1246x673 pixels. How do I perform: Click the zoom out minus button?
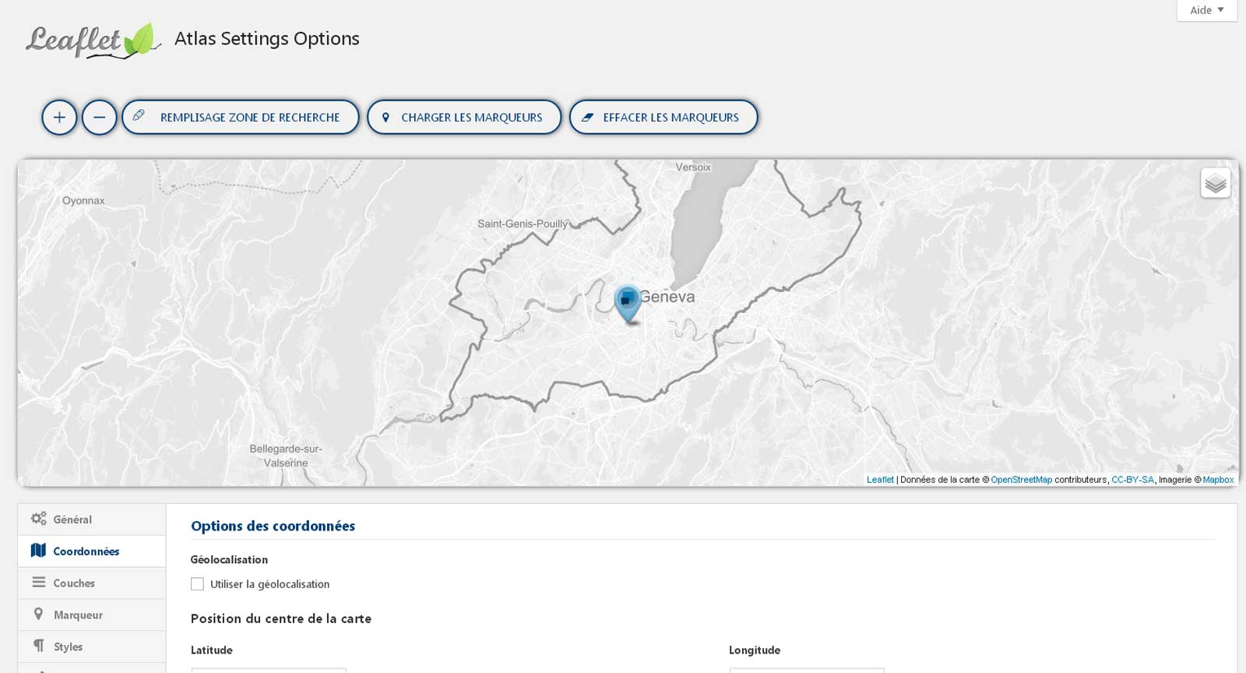click(100, 118)
